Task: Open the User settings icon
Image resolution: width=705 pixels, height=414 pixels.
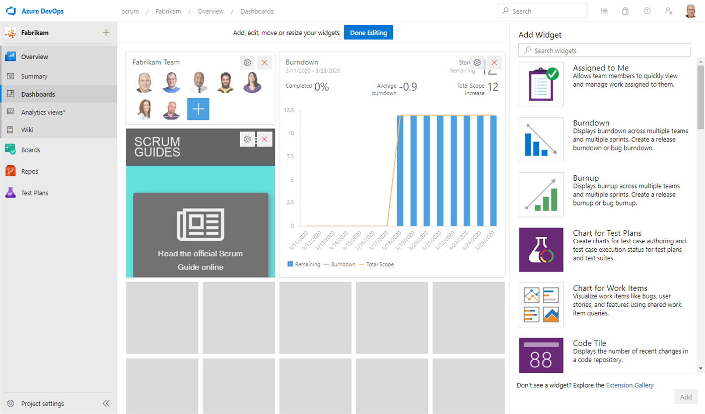Action: (669, 11)
